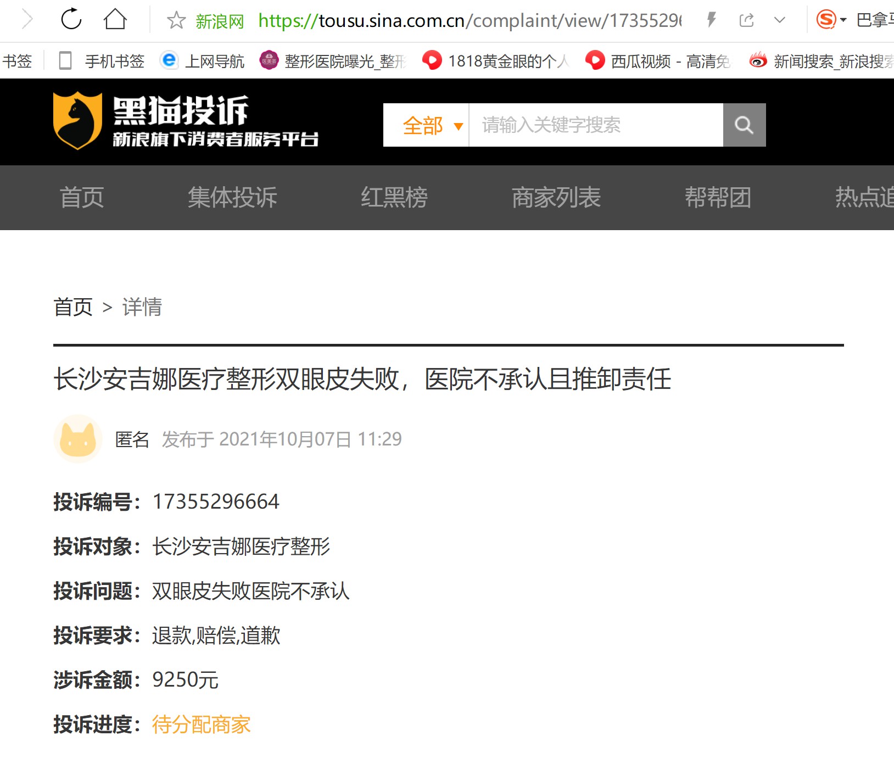Click the Sogou search engine icon
Screen dimensions: 894x758
pos(826,20)
